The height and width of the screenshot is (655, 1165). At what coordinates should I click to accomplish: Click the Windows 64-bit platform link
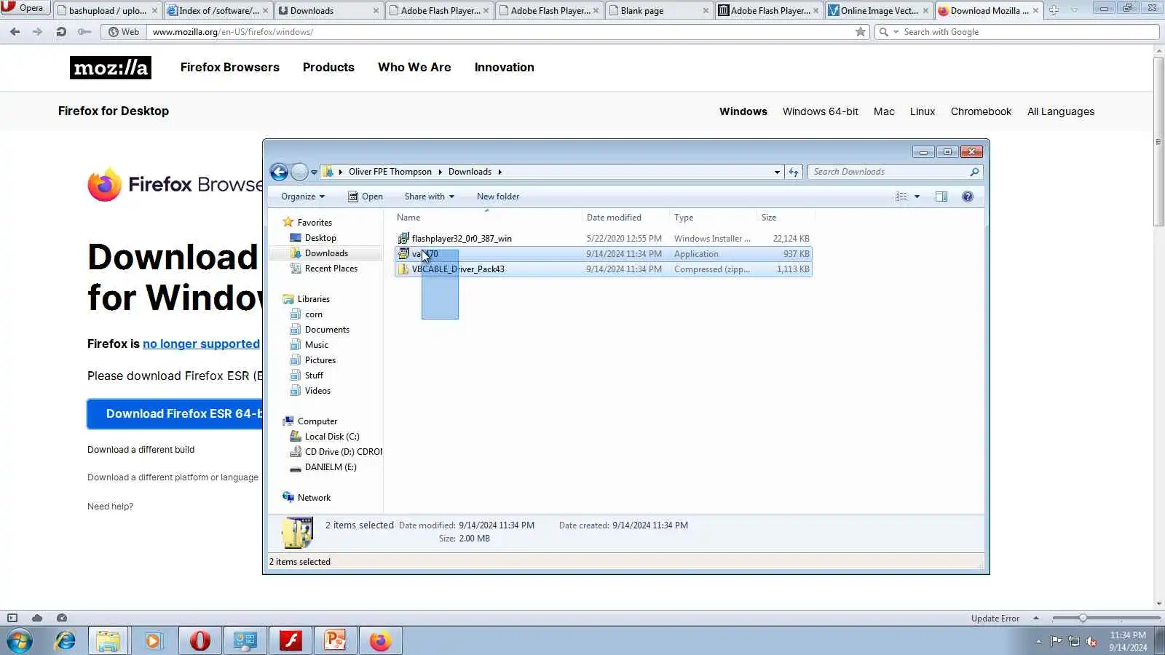tap(821, 111)
